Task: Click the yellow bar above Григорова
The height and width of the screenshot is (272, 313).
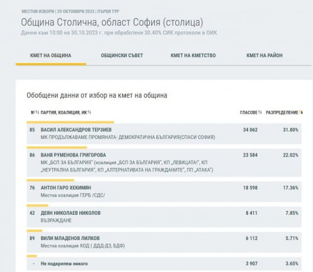Action: pyautogui.click(x=57, y=147)
